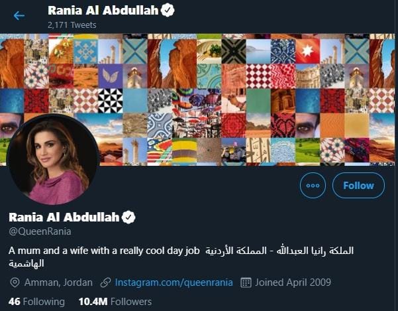
Task: Click the @QueenRania handle
Action: coord(40,231)
